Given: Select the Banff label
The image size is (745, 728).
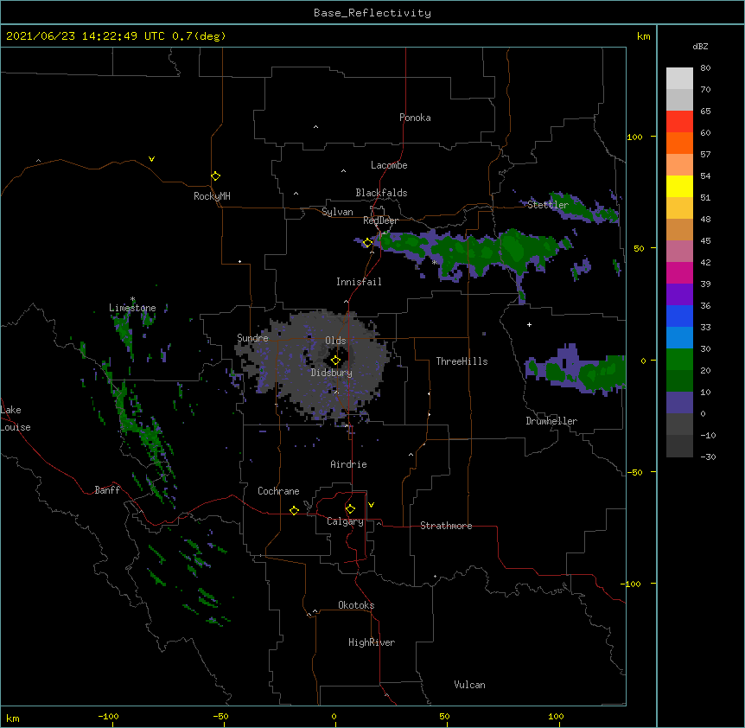Looking at the screenshot, I should coord(107,490).
